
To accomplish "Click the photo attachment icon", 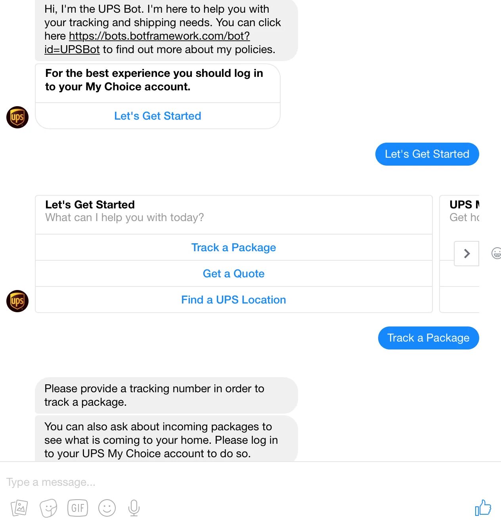I will coord(19,508).
